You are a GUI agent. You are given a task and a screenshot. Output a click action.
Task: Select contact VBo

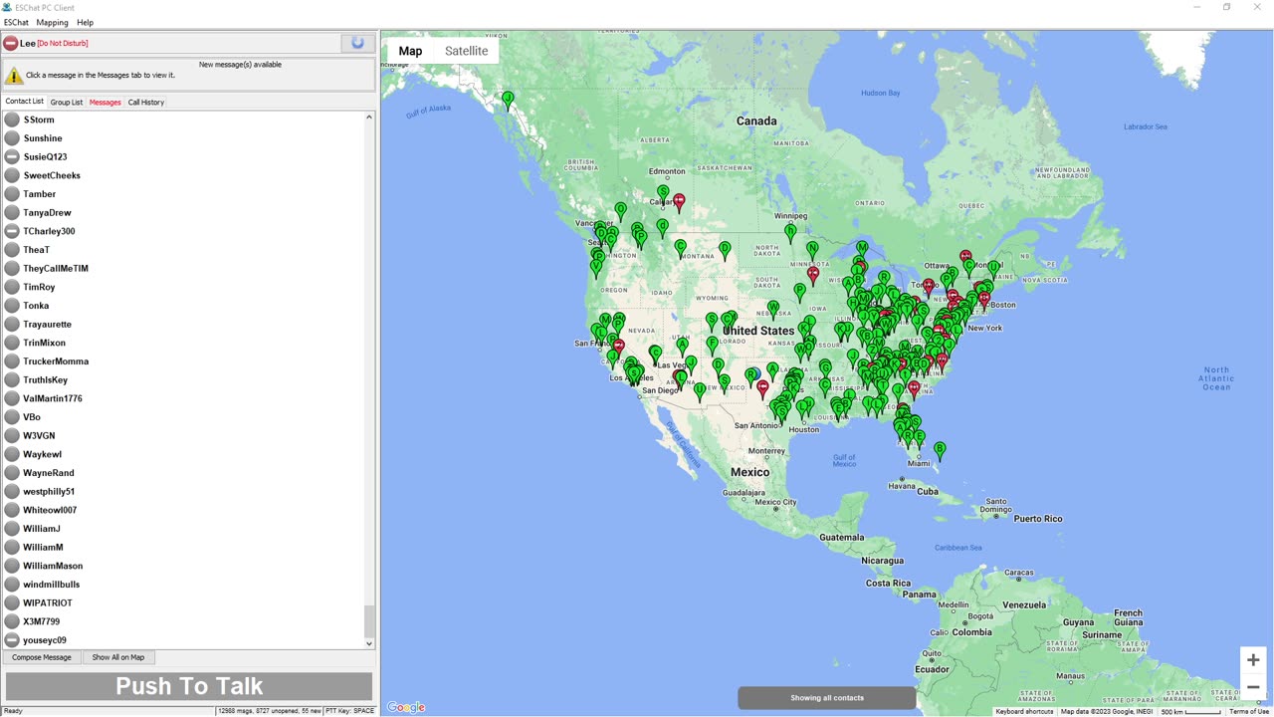(x=32, y=417)
